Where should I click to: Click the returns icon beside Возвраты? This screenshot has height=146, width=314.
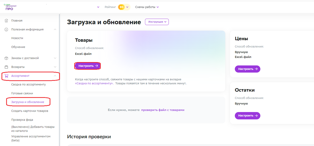tap(6, 67)
